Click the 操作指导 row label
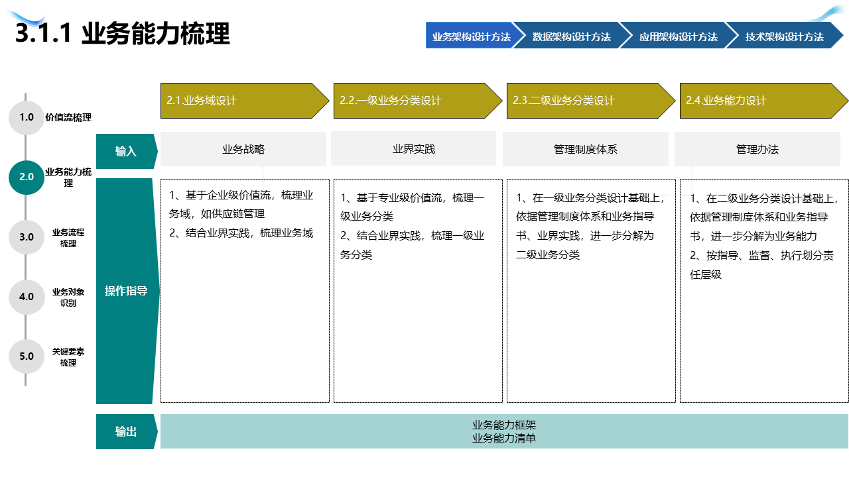This screenshot has width=849, height=477. [127, 291]
